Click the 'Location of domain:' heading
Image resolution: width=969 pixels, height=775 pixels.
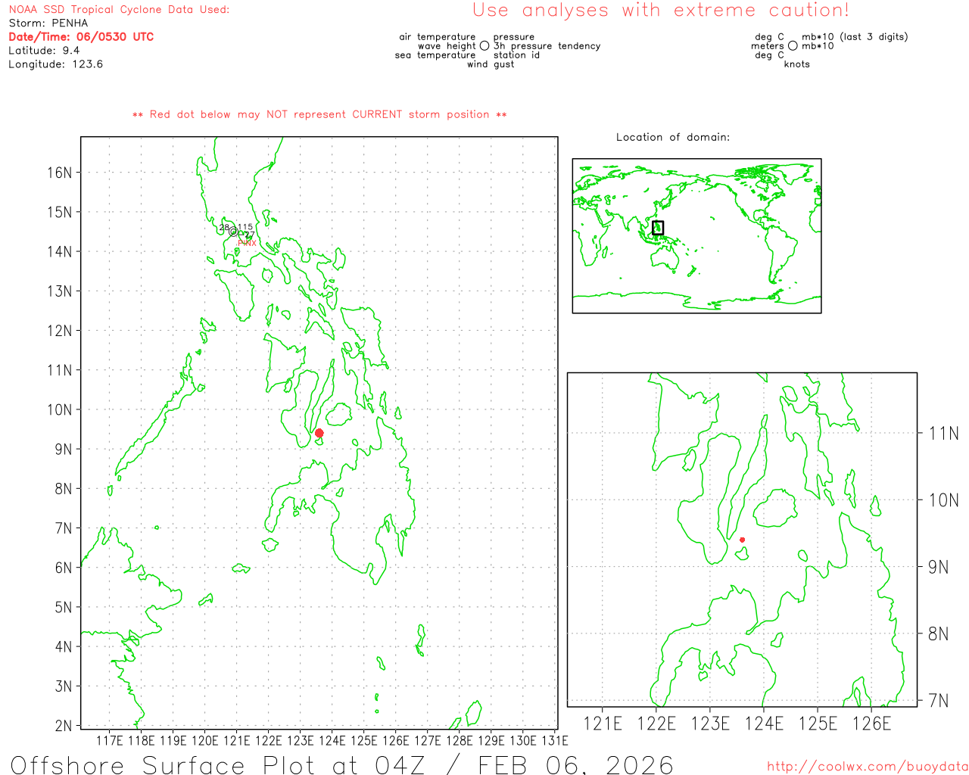(x=673, y=137)
